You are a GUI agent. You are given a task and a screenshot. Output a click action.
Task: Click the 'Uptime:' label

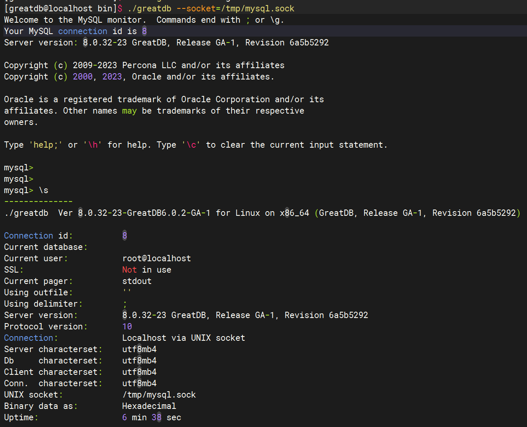[21, 417]
